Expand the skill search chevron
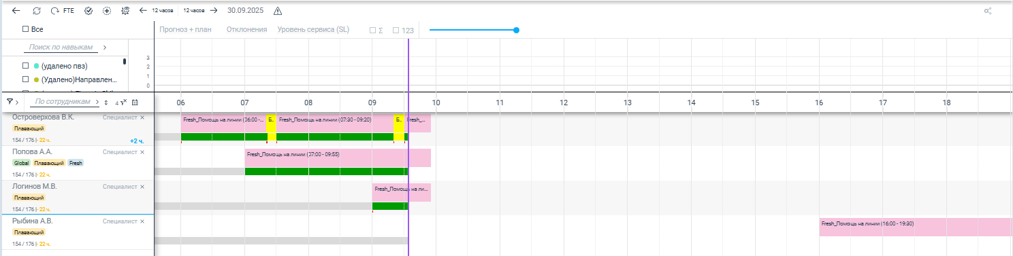The width and height of the screenshot is (1013, 256). click(x=105, y=48)
